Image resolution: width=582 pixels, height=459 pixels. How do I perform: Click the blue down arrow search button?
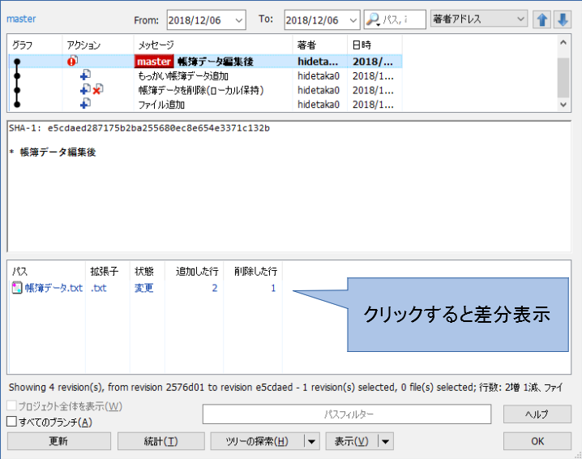(x=563, y=19)
